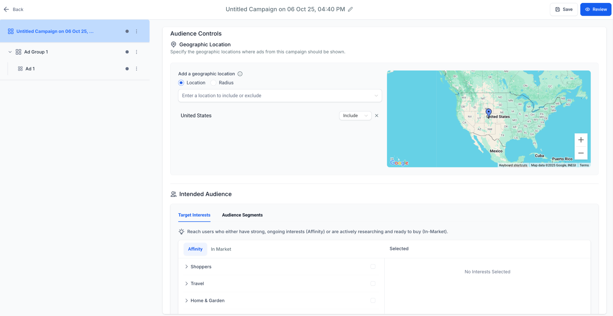Tick the Travel interest checkbox
The height and width of the screenshot is (316, 613).
pos(373,283)
